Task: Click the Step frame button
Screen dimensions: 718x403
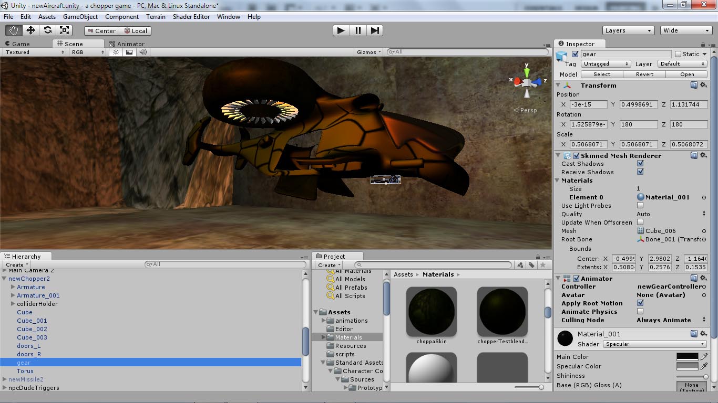Action: [x=374, y=30]
